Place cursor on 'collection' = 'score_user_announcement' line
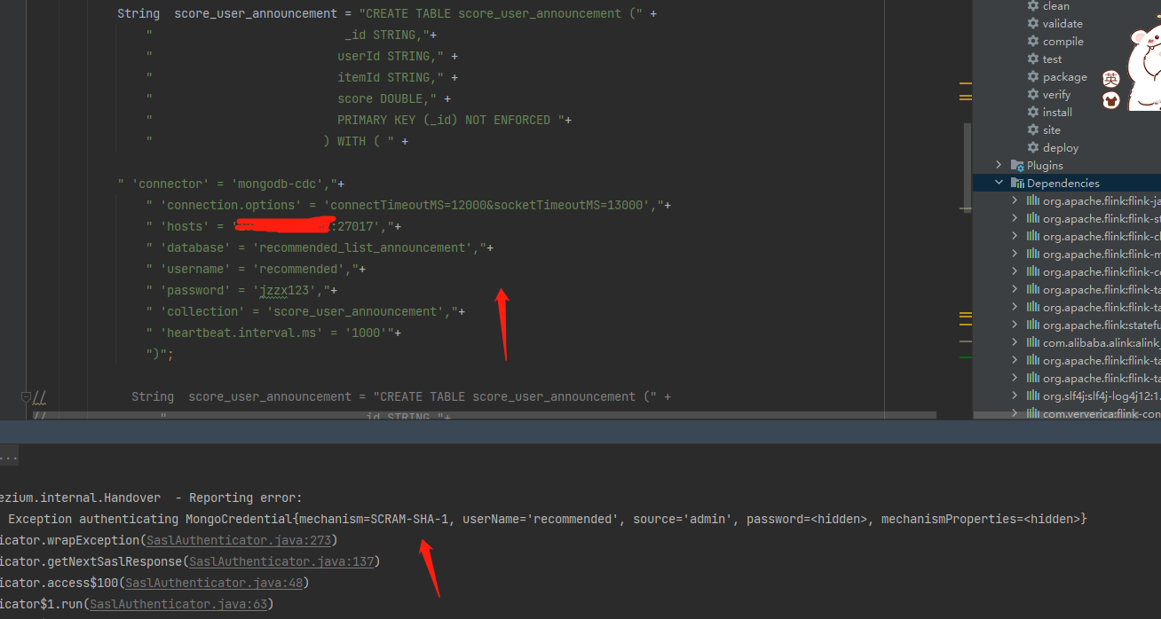This screenshot has height=619, width=1161. tap(305, 311)
